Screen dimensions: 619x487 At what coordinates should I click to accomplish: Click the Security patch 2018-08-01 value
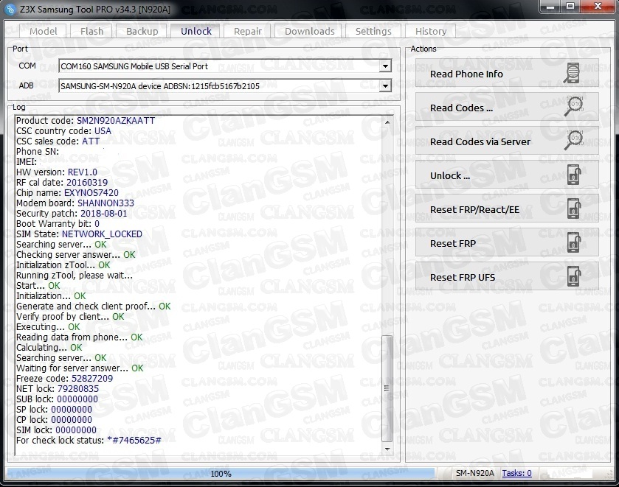click(x=104, y=214)
